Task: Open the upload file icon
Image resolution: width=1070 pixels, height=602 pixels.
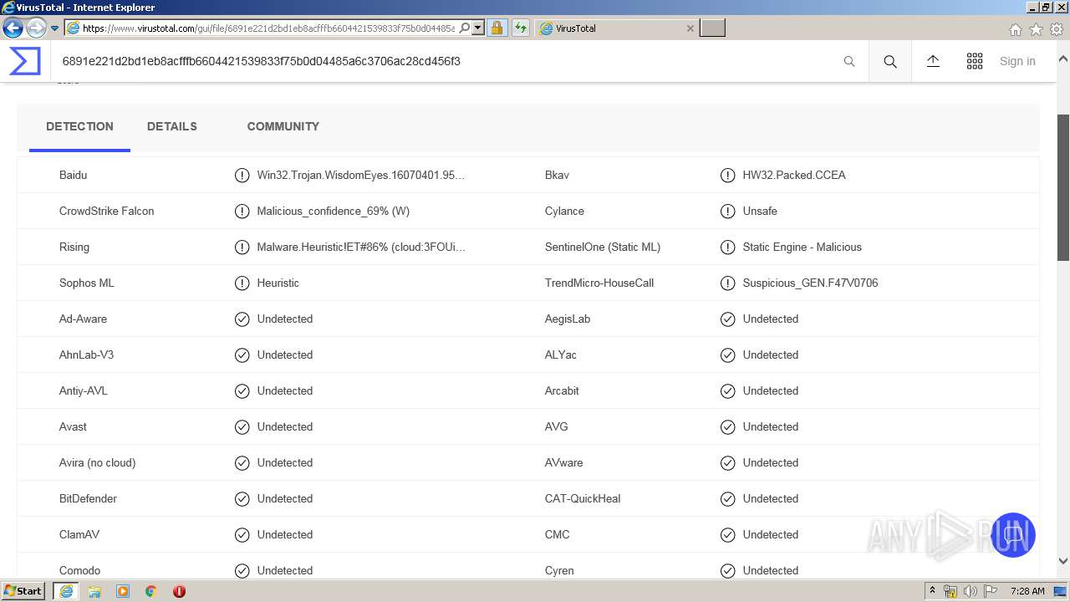Action: click(933, 61)
